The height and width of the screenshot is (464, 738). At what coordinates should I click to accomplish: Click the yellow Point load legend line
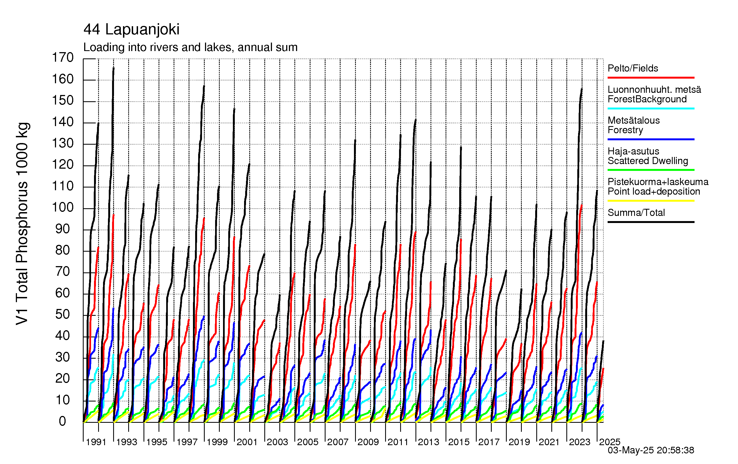[651, 201]
